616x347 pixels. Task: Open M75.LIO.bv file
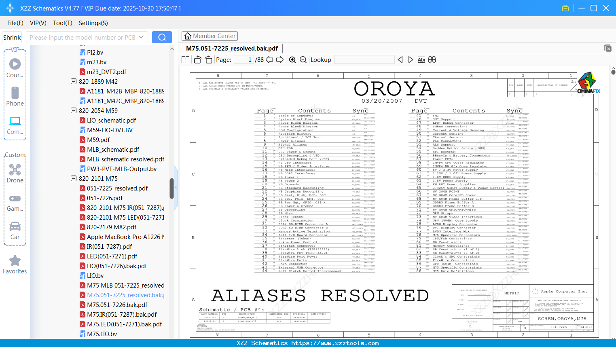(98, 334)
